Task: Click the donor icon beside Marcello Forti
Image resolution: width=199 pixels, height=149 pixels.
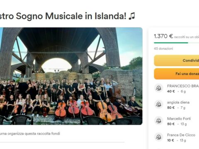Action: tap(158, 120)
